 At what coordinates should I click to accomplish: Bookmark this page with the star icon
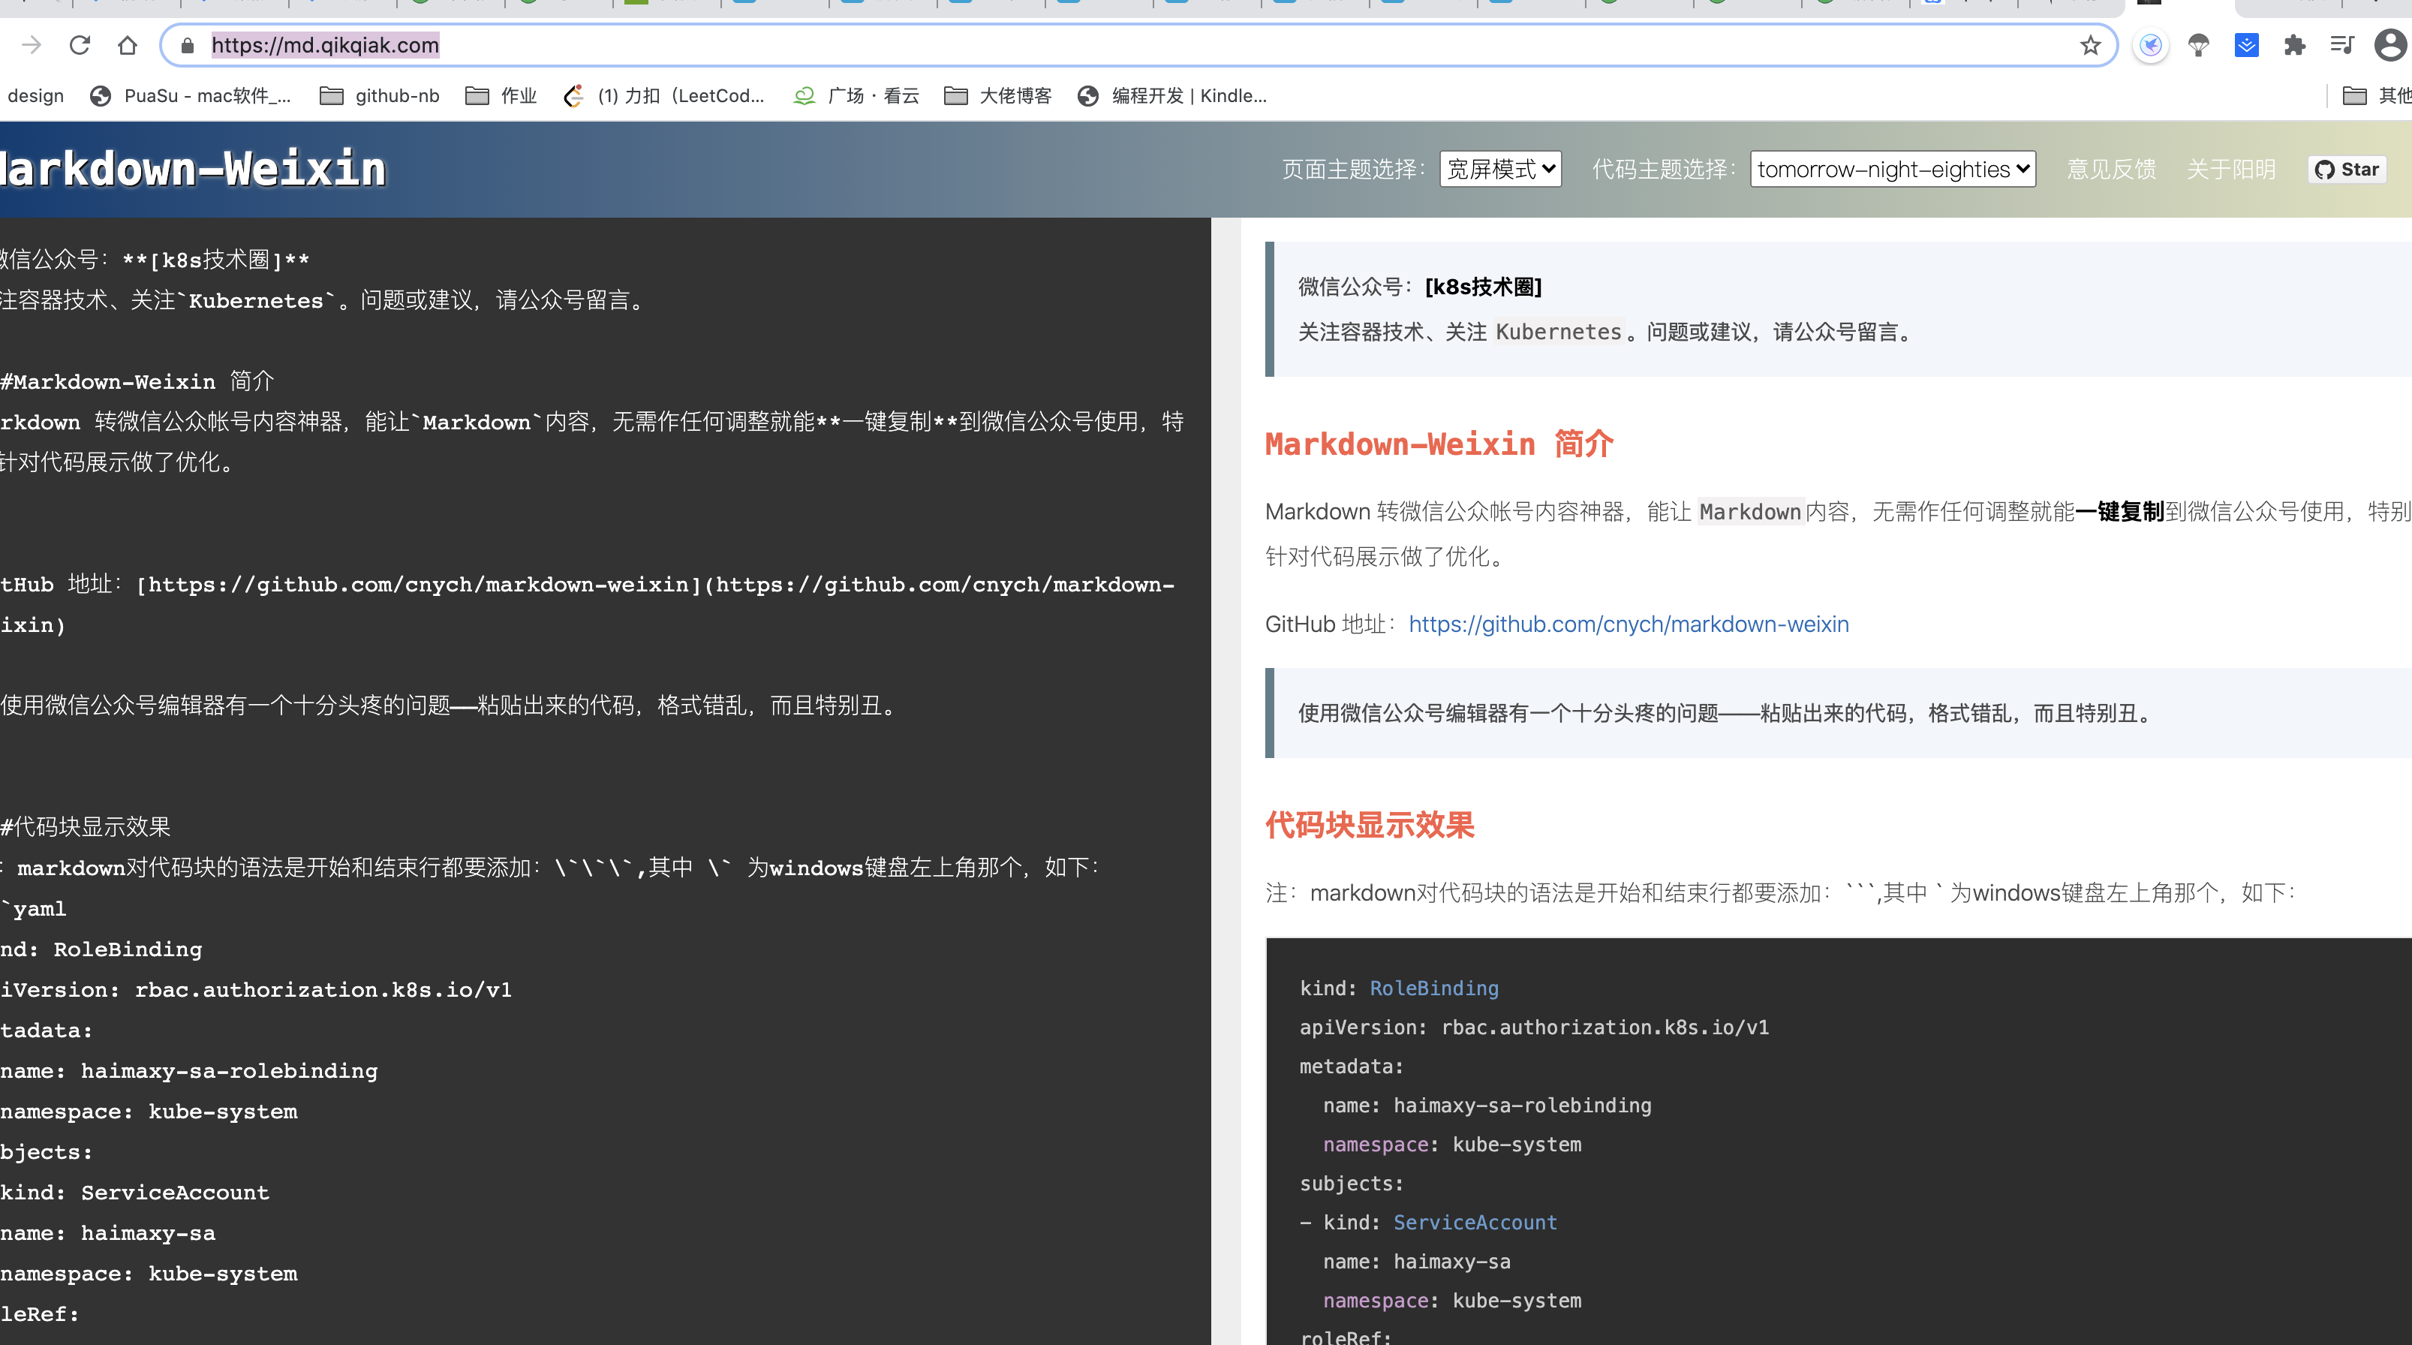tap(2090, 45)
